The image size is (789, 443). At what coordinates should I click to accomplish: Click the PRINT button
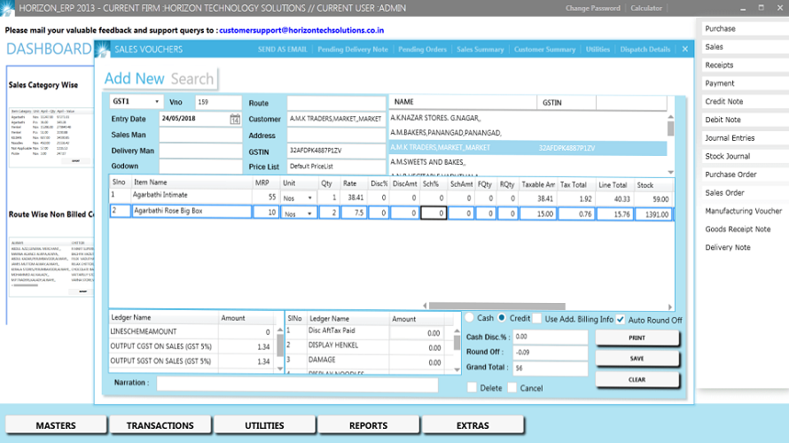pyautogui.click(x=636, y=338)
